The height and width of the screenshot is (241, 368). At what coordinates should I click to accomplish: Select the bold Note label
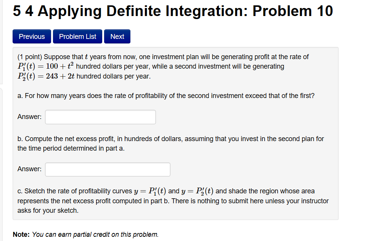(x=22, y=234)
